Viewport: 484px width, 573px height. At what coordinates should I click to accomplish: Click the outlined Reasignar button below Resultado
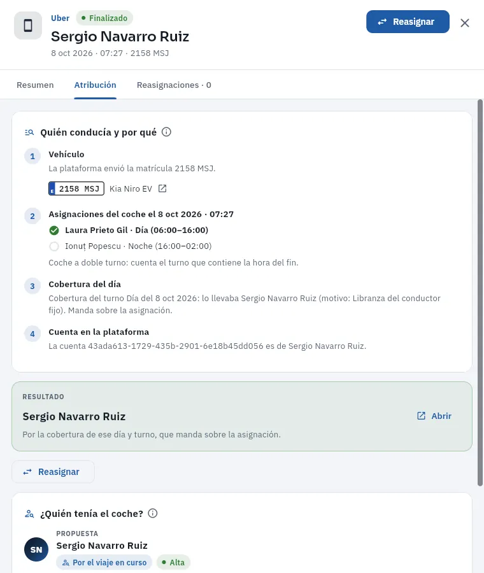pyautogui.click(x=53, y=472)
